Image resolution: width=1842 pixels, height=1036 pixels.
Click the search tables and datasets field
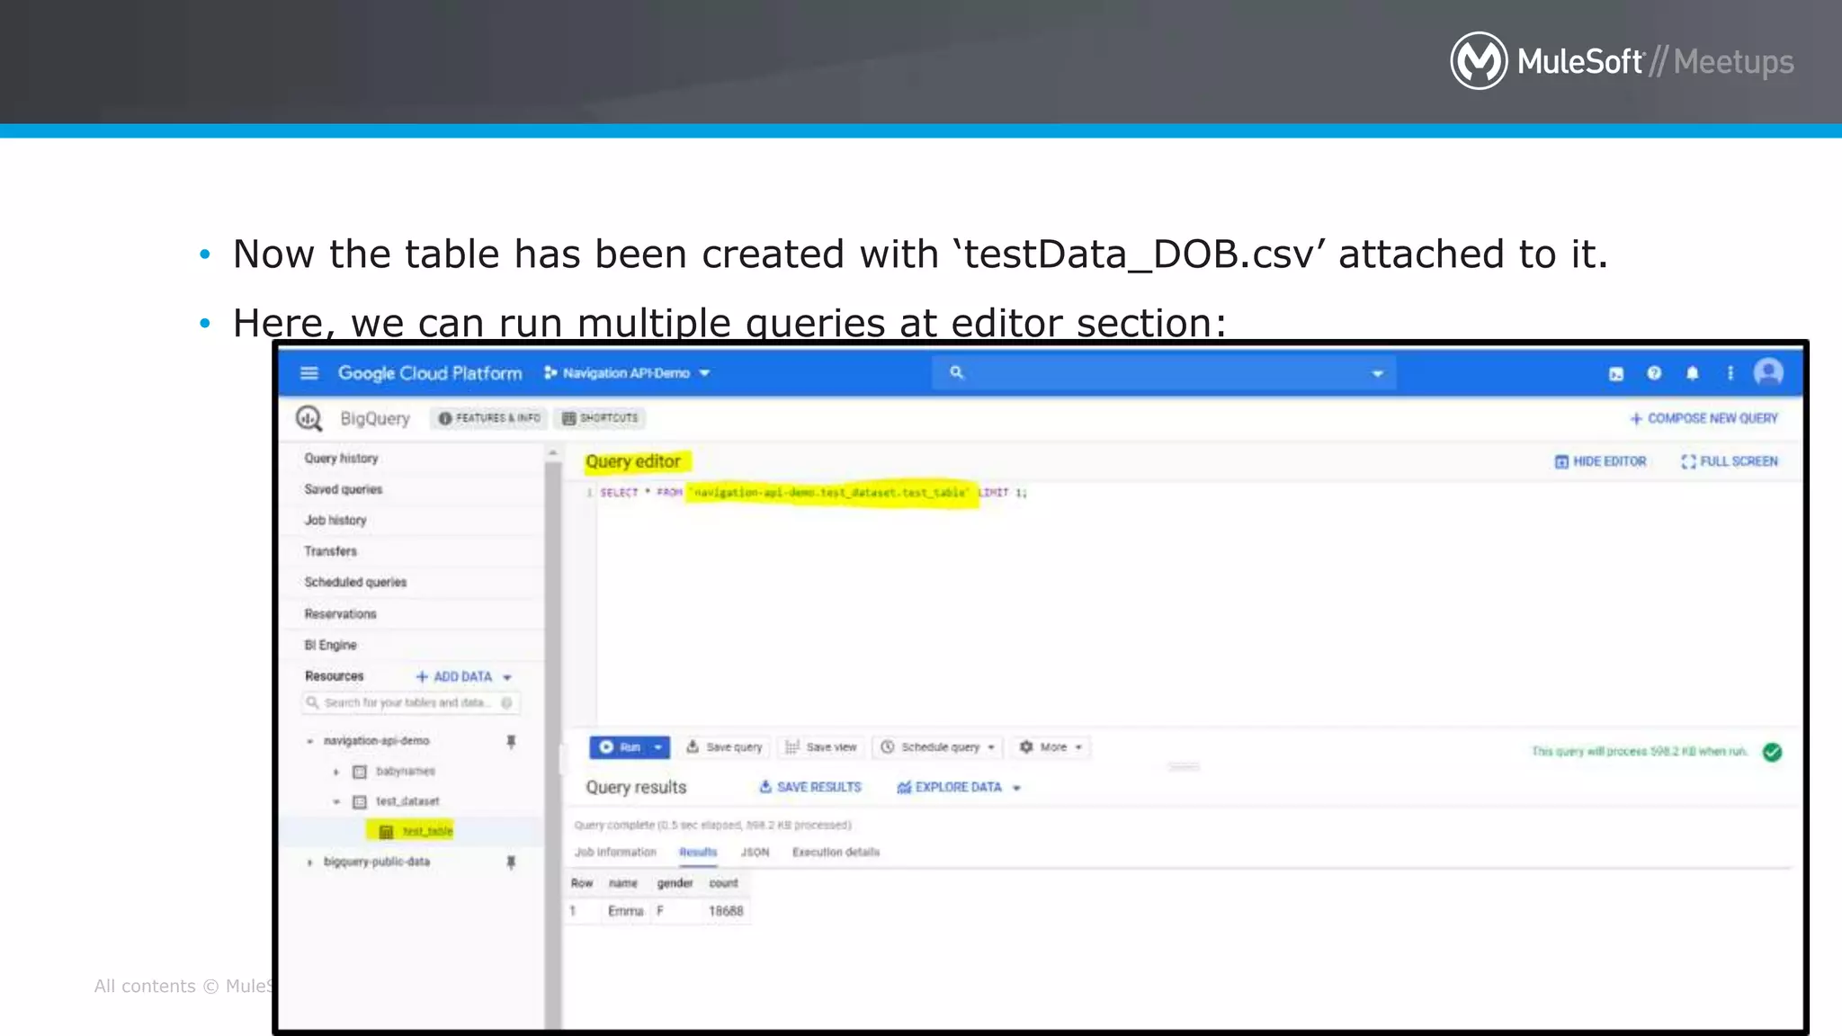410,702
